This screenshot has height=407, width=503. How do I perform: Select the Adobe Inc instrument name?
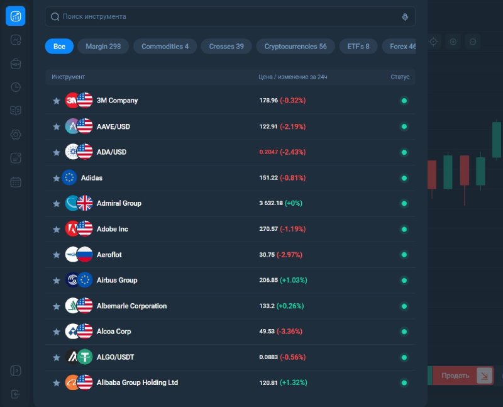113,229
